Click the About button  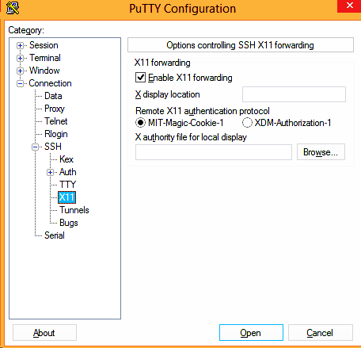tap(44, 333)
